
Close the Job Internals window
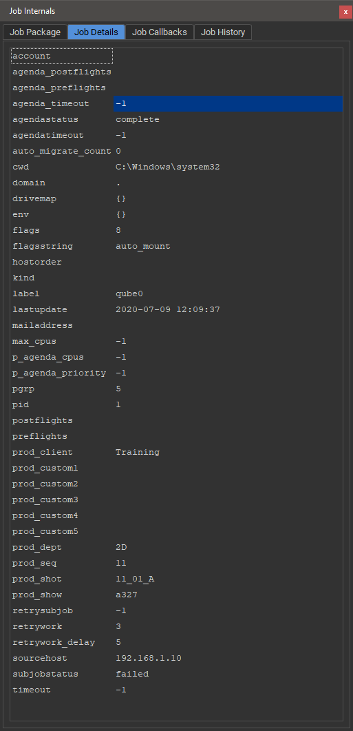pyautogui.click(x=345, y=12)
